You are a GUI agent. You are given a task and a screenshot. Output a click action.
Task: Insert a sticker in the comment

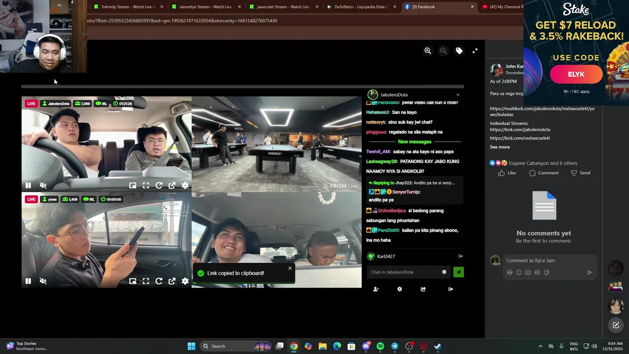(546, 272)
